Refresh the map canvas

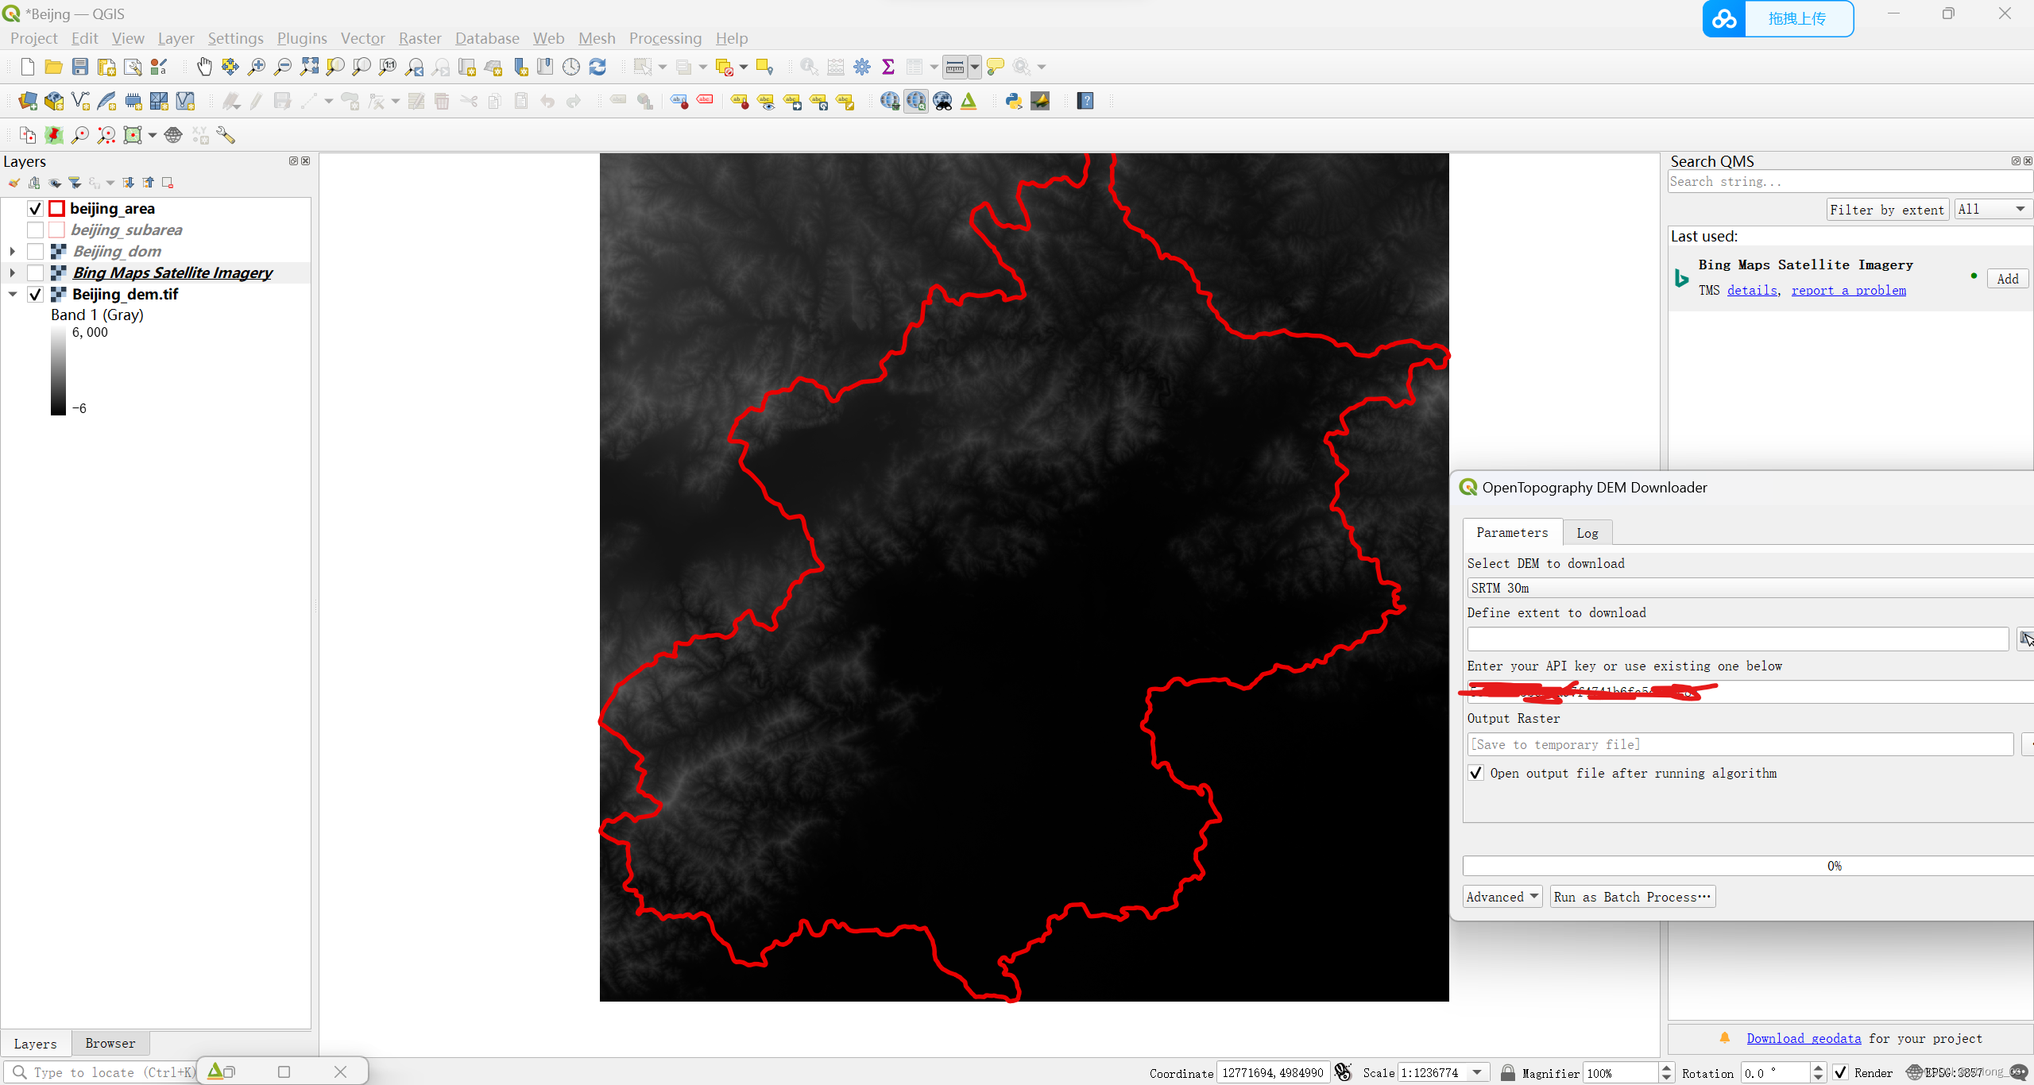597,67
